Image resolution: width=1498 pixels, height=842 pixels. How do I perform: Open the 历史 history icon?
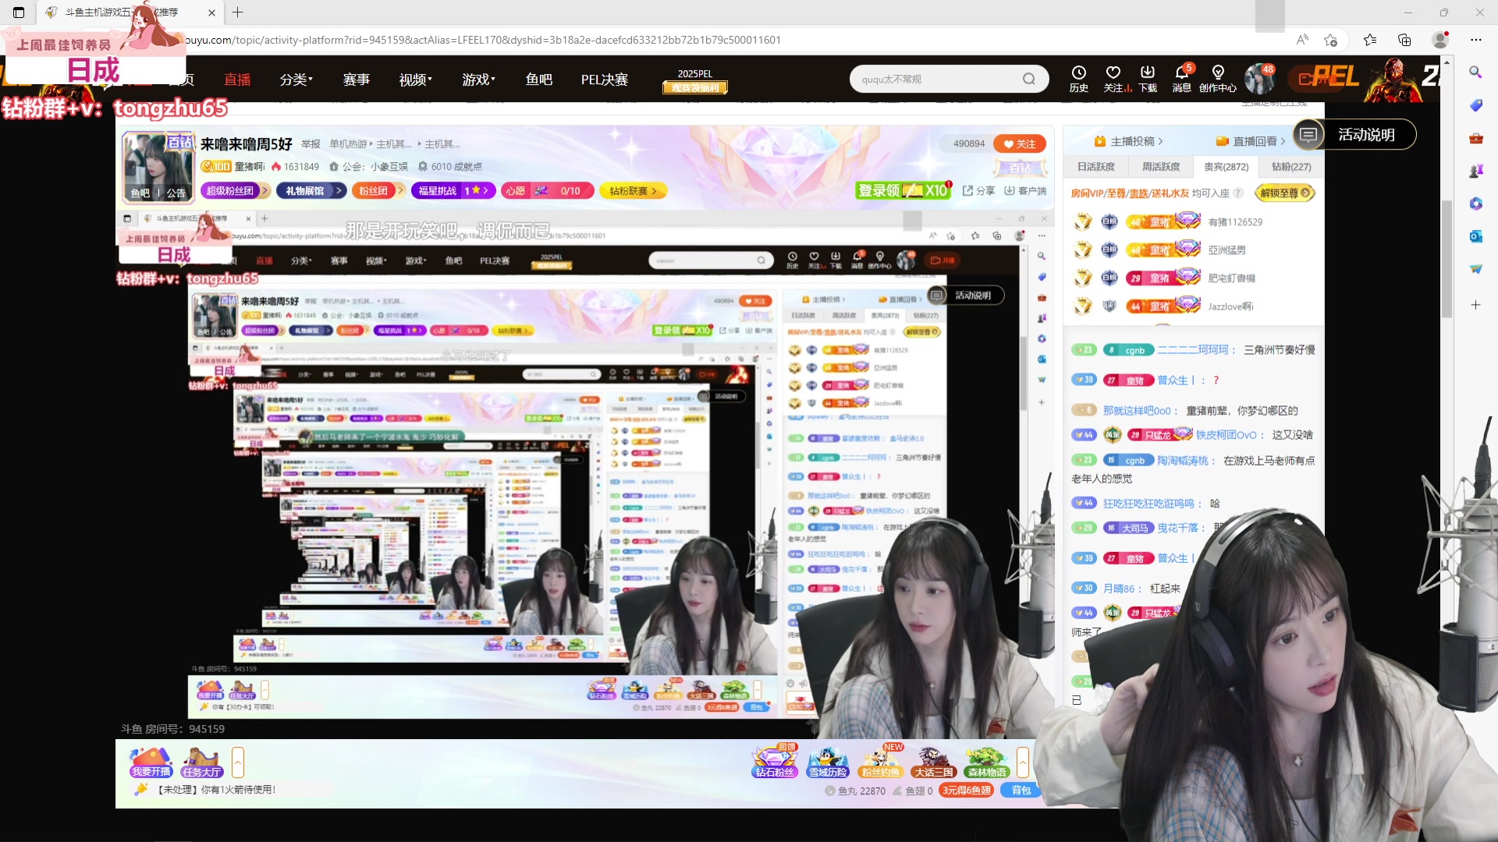(x=1078, y=79)
